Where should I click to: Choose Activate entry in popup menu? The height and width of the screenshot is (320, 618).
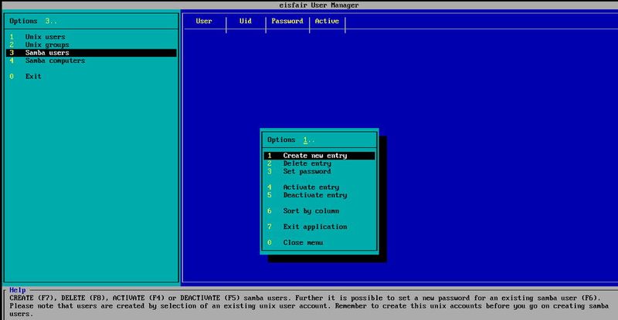[319, 187]
